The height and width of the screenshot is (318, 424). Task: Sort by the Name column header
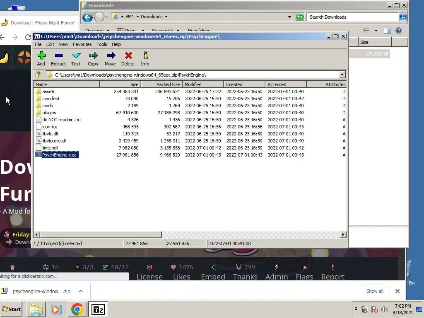(x=67, y=84)
